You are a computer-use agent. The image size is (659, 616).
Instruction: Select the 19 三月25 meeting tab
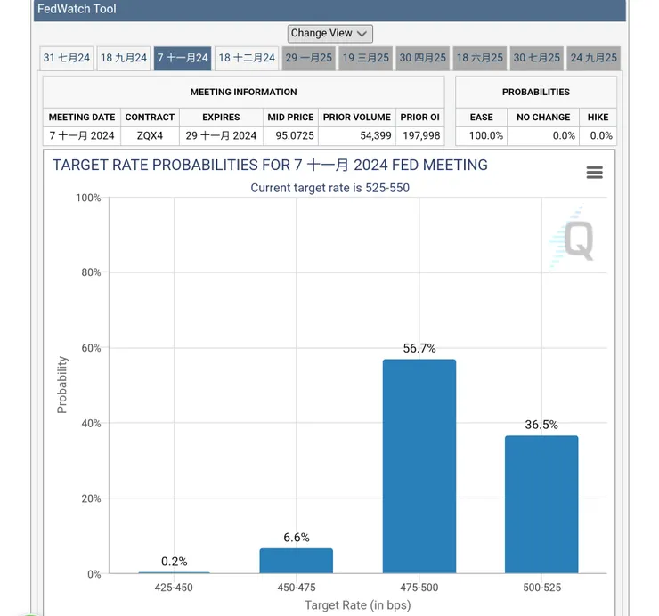click(x=366, y=58)
